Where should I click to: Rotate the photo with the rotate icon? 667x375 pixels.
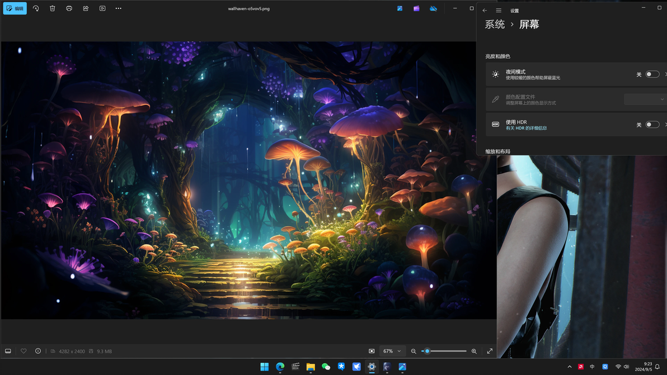(36, 8)
